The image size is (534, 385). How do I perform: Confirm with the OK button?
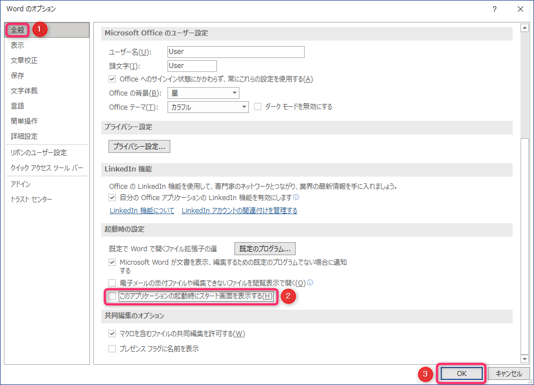click(x=461, y=373)
